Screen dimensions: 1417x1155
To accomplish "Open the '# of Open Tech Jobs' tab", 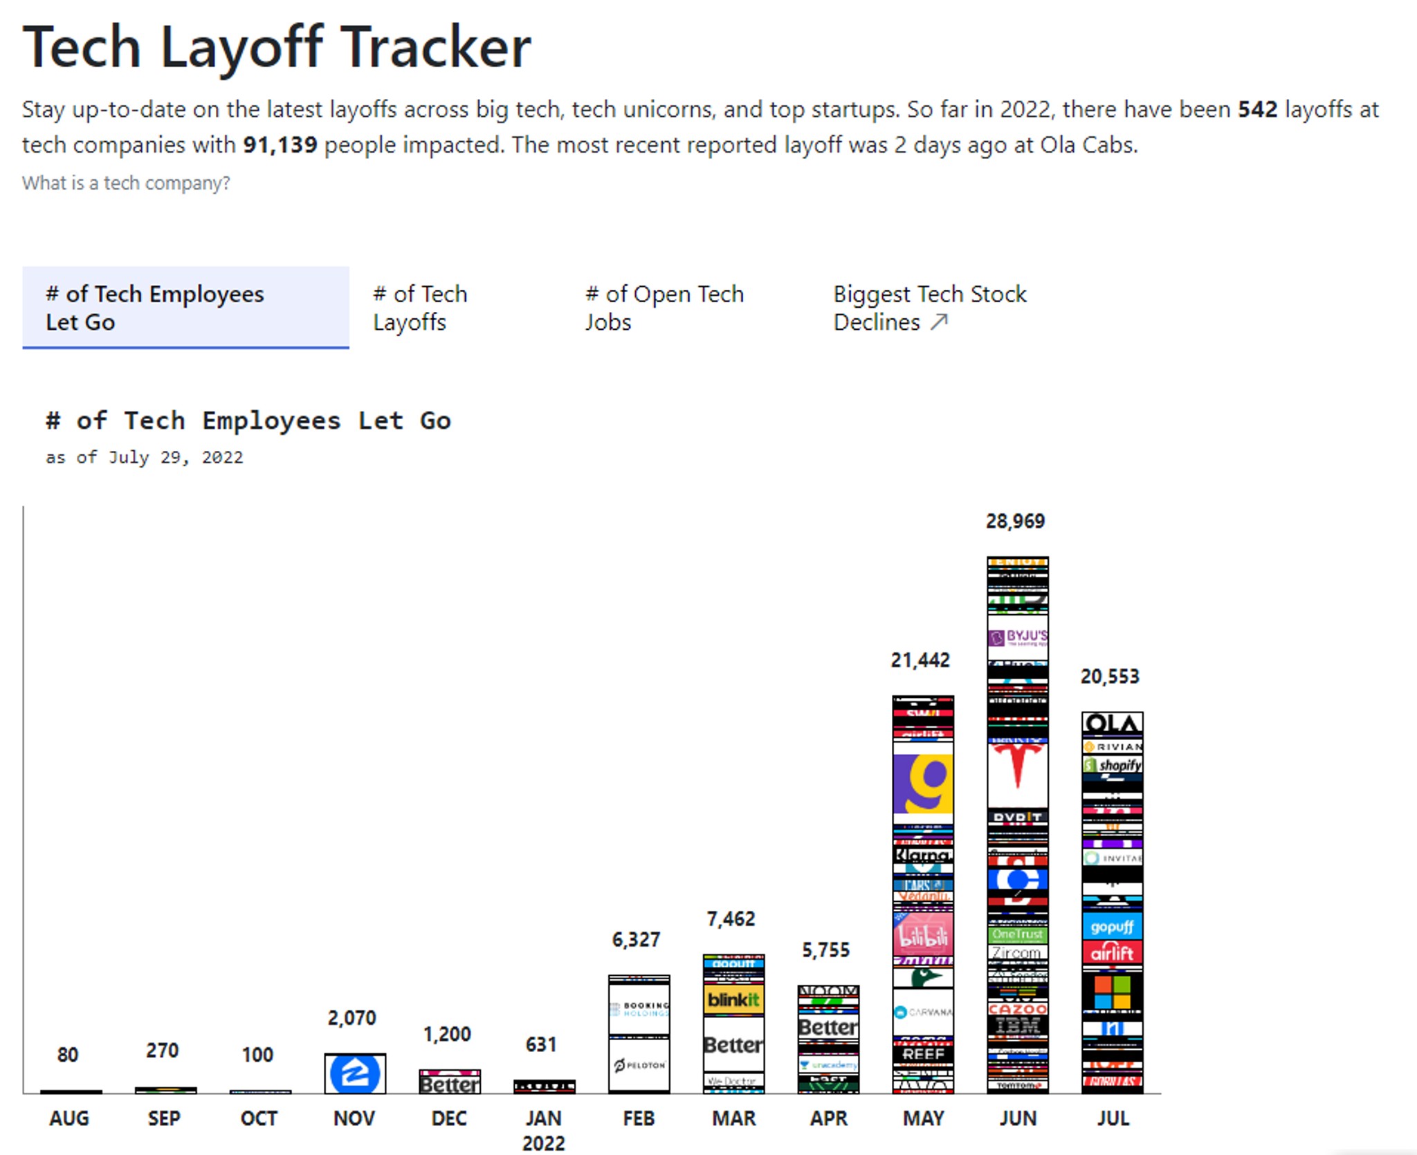I will (664, 308).
